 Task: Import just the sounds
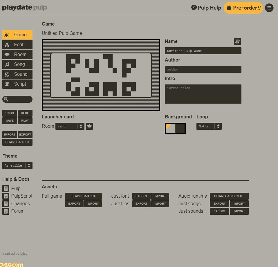coord(239,211)
